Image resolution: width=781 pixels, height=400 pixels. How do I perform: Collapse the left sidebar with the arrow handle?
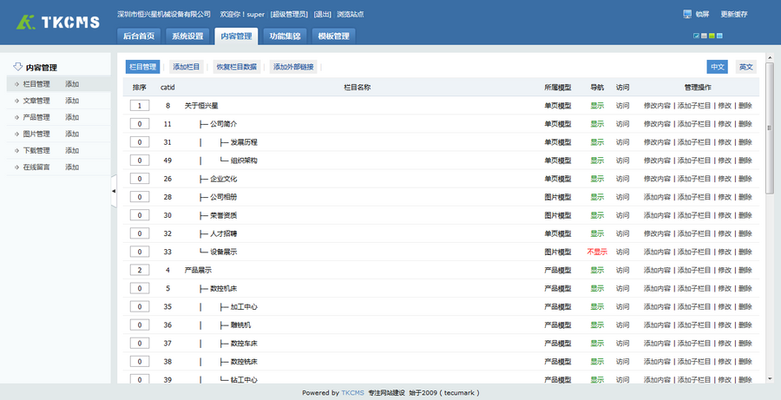114,191
